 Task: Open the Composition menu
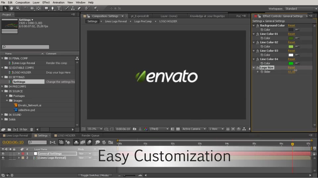pos(23,2)
